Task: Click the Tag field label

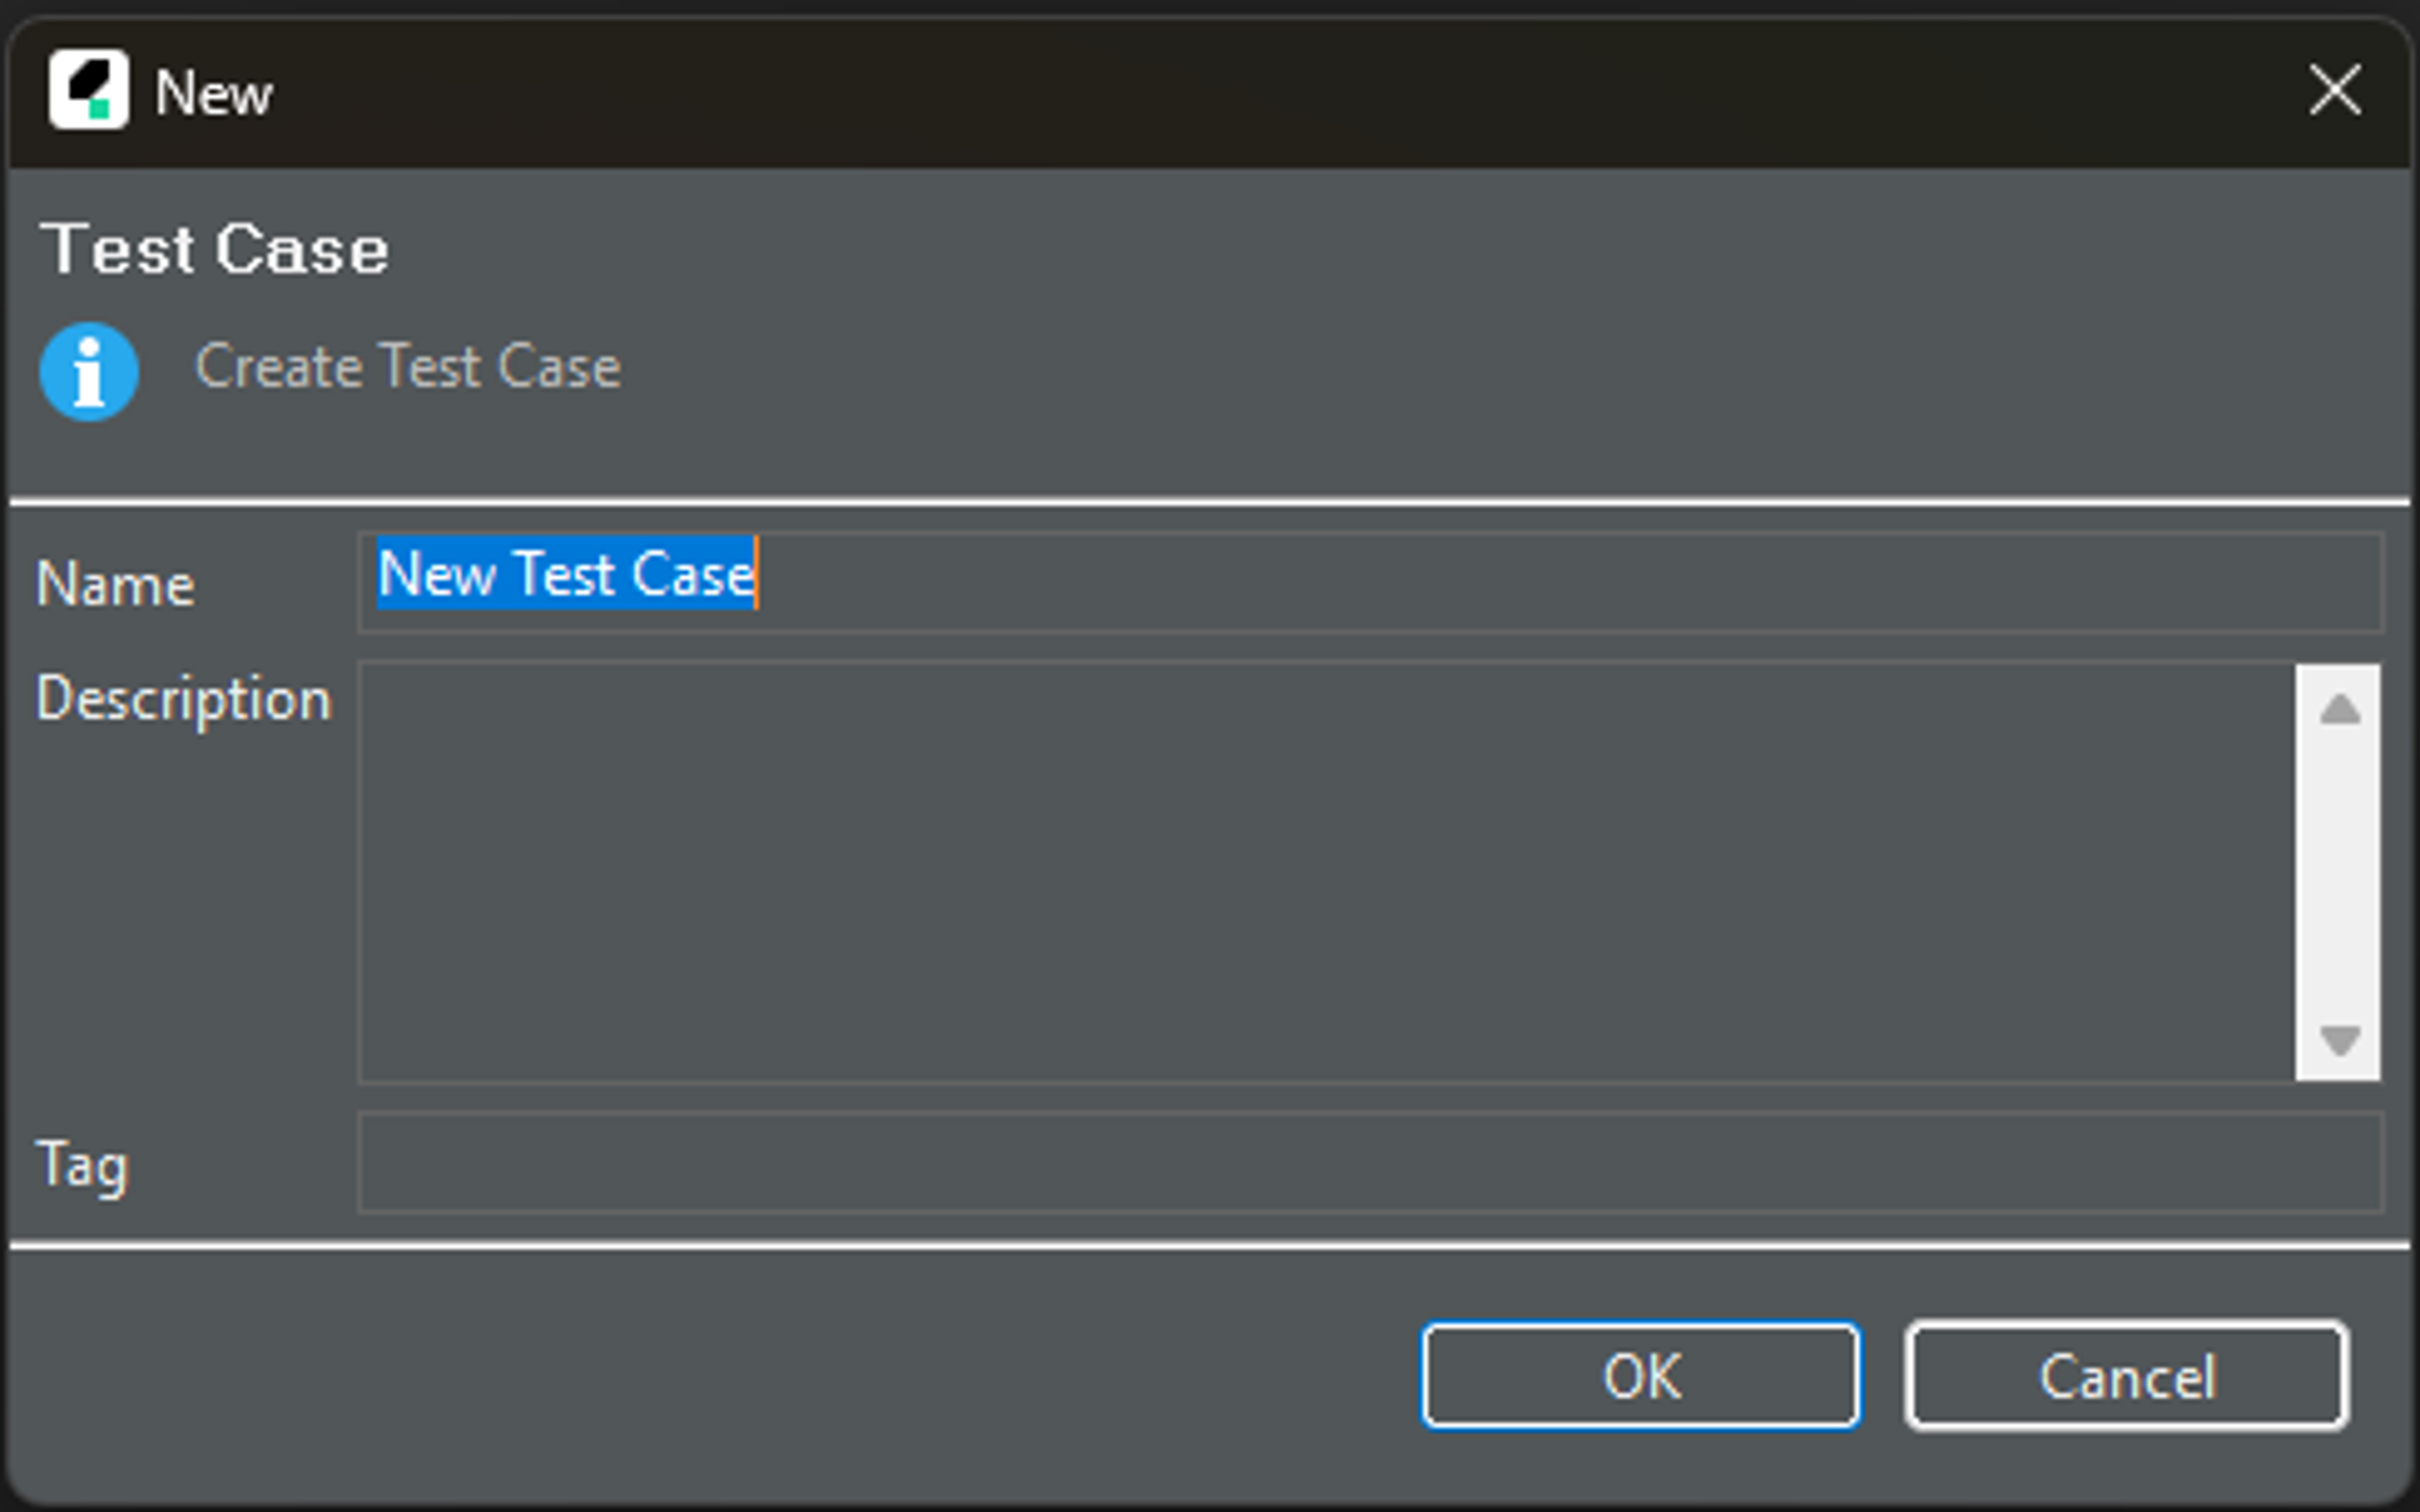Action: tap(83, 1164)
